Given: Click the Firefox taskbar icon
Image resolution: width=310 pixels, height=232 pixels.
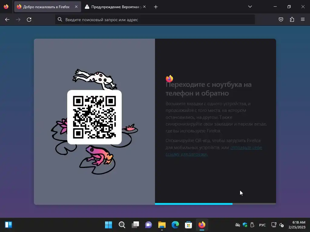Looking at the screenshot, I should click(202, 225).
